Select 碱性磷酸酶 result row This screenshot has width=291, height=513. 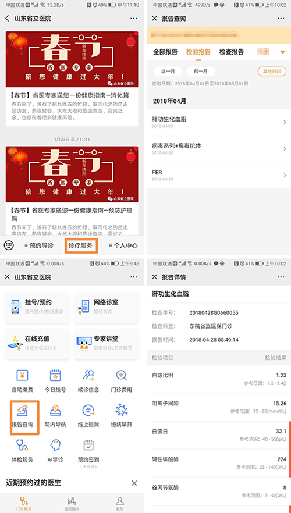pos(219,462)
